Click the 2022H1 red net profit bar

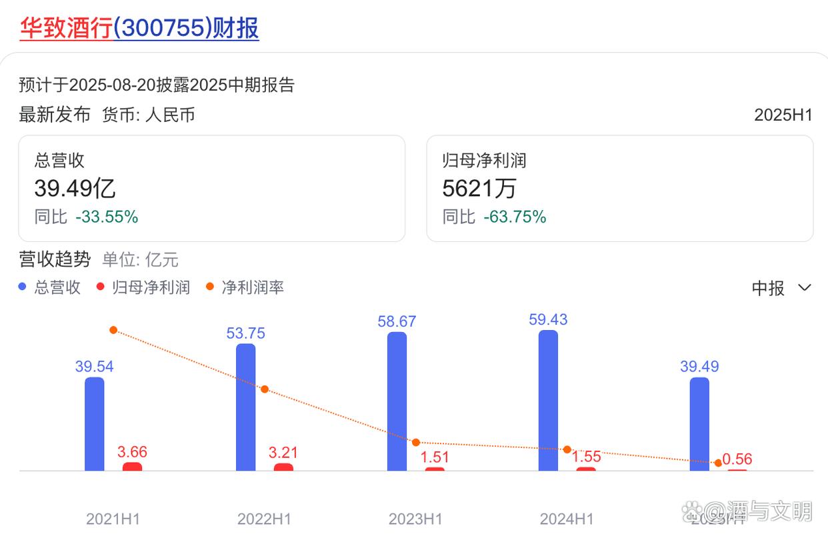pos(284,467)
